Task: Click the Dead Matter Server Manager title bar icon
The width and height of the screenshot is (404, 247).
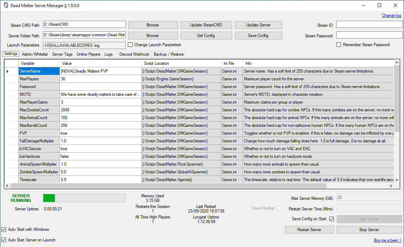Action: tap(6, 5)
